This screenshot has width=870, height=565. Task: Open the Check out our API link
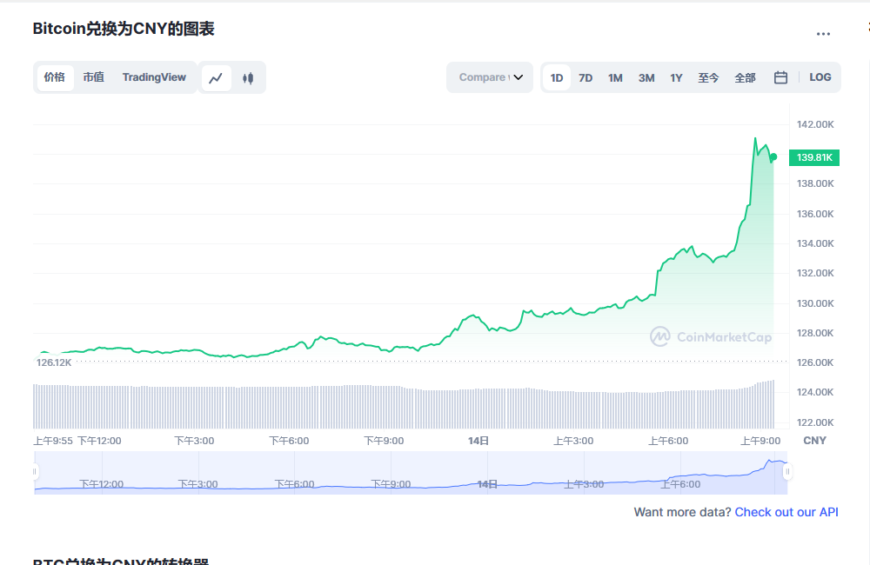[x=786, y=512]
